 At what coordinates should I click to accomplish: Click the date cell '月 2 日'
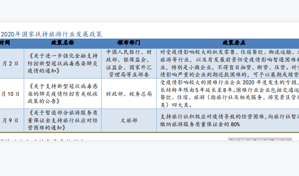[x=10, y=64]
